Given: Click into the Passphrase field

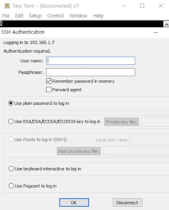Looking at the screenshot, I should click(91, 72).
